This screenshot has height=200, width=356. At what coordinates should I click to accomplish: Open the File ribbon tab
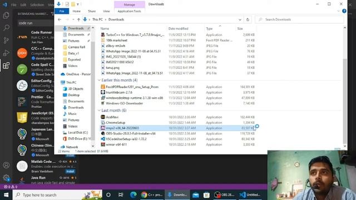coord(62,11)
